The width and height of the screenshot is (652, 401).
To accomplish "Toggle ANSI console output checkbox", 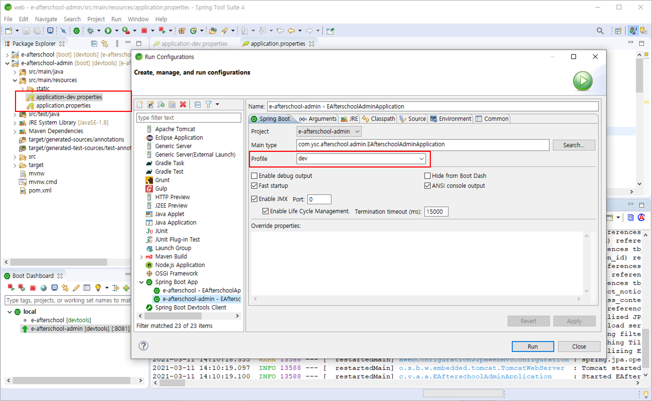I will [x=427, y=186].
